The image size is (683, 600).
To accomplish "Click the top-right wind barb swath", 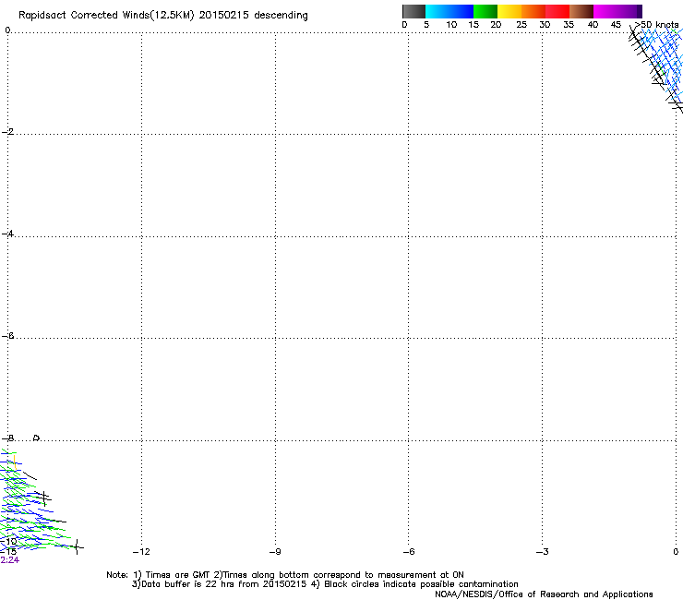I will 656,70.
